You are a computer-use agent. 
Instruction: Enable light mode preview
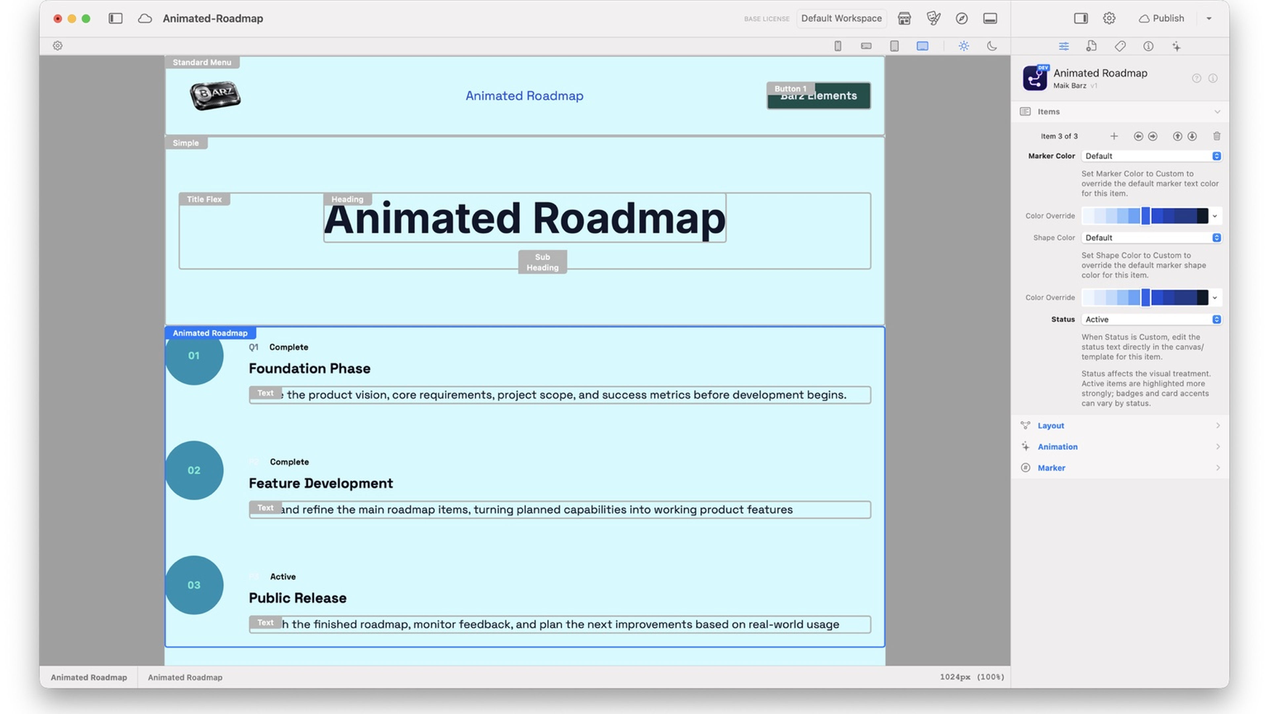coord(964,46)
